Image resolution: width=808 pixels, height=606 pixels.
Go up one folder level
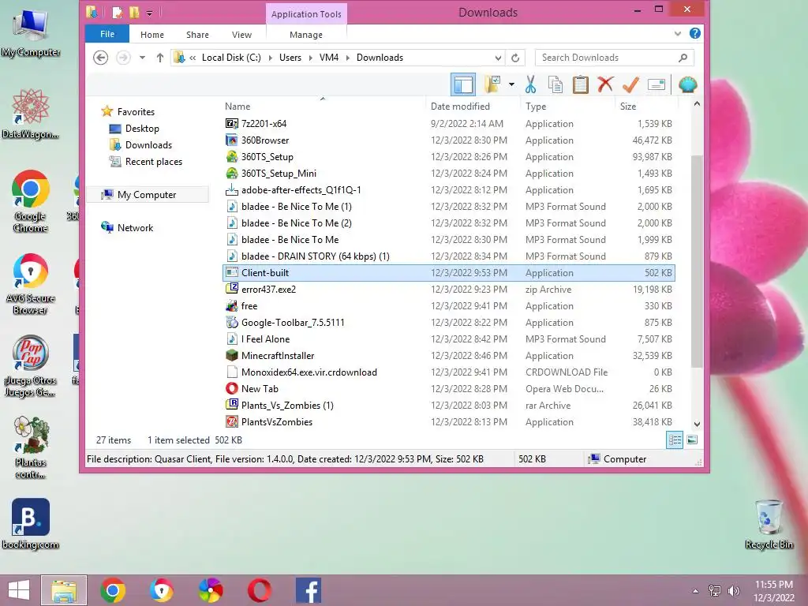pyautogui.click(x=159, y=58)
